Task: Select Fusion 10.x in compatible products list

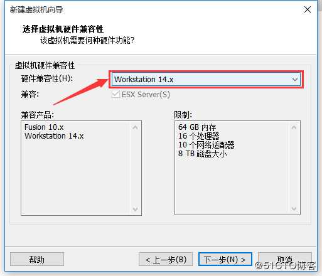Action: (44, 127)
